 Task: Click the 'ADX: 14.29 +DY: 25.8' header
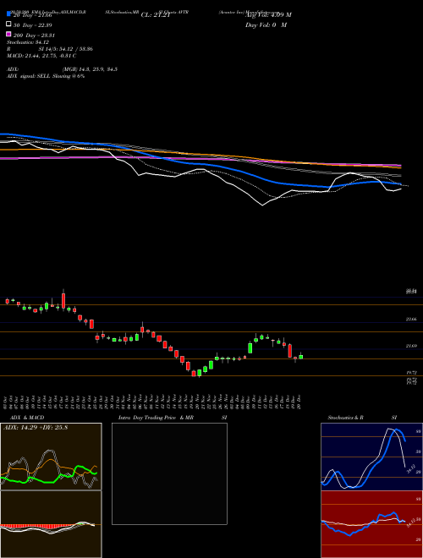(36, 428)
